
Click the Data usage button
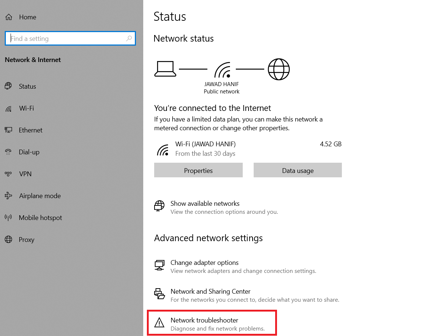coord(298,170)
